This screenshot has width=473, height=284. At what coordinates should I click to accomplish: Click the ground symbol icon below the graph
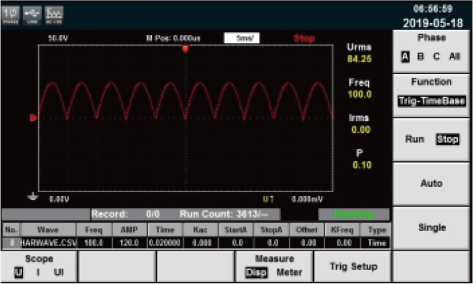(x=32, y=197)
